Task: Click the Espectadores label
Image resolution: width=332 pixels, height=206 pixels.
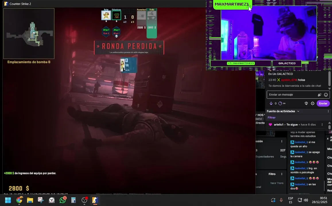Action: point(265,157)
